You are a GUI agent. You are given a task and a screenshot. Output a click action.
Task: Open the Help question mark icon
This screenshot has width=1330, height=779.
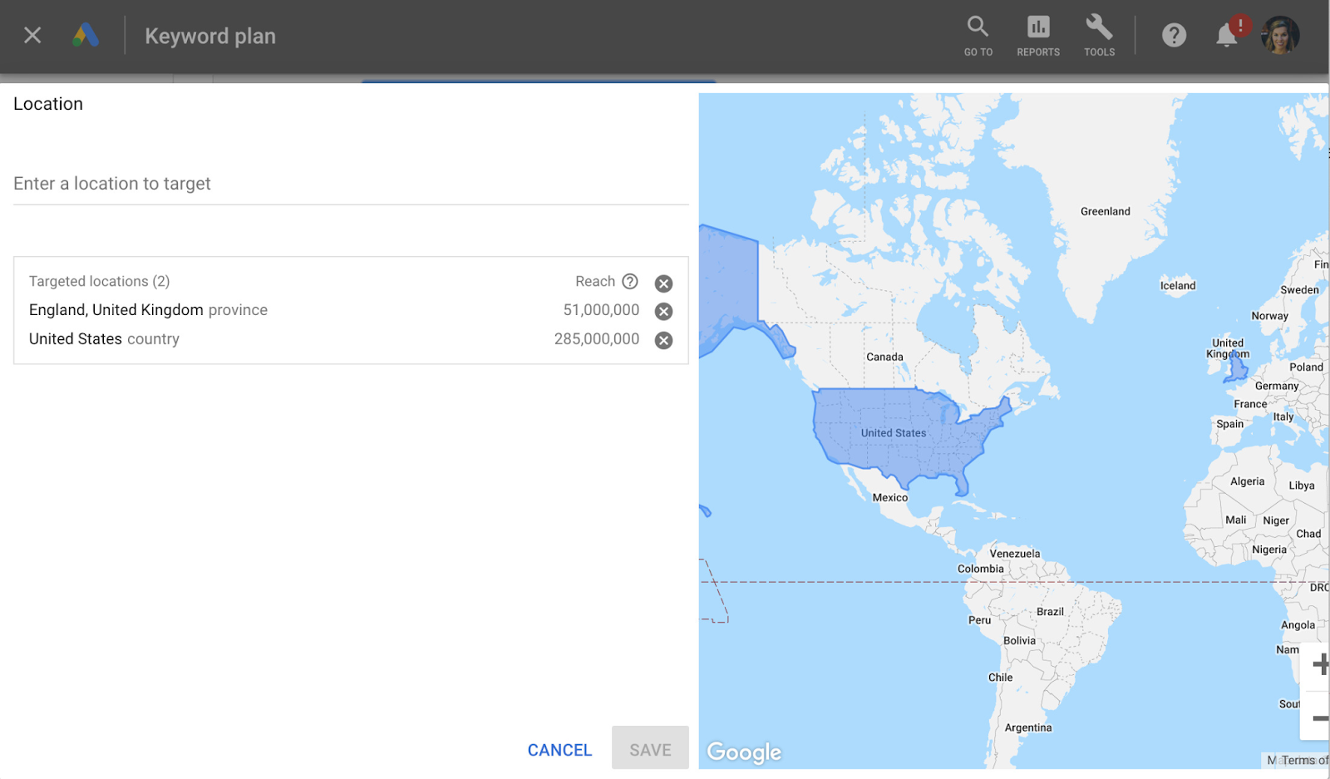tap(1174, 35)
